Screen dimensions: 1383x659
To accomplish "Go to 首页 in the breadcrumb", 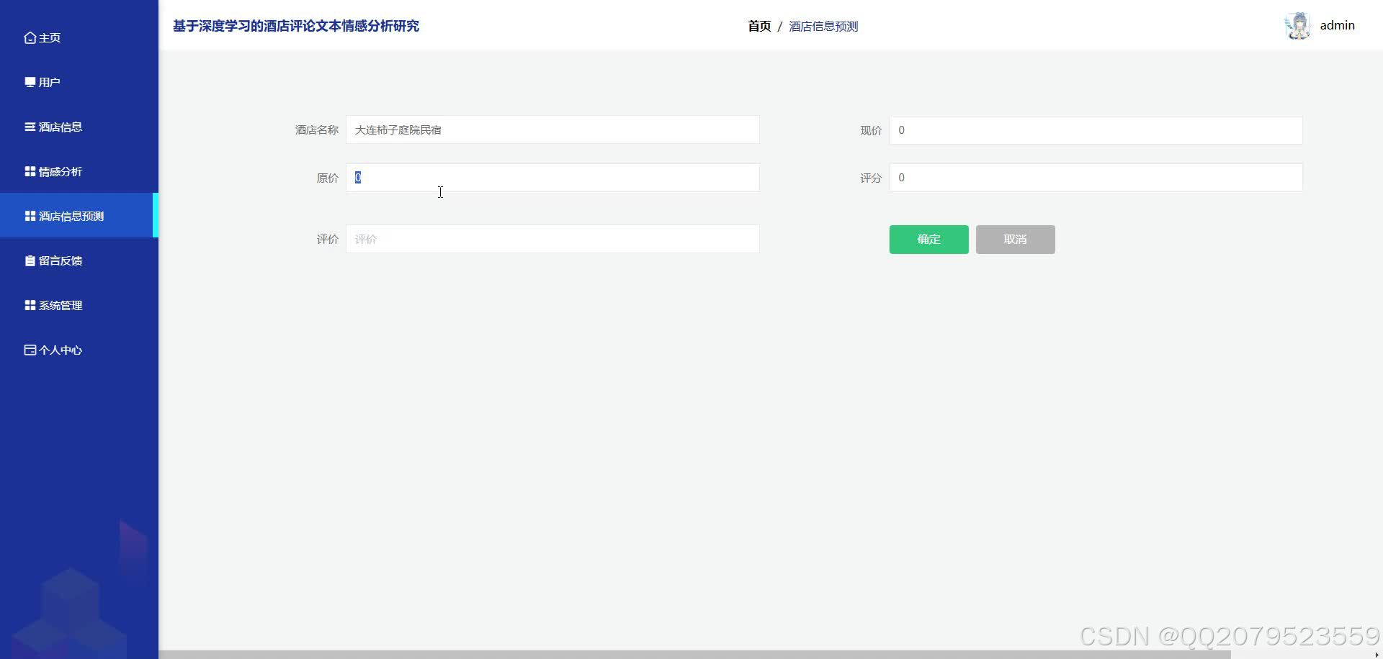I will coord(759,26).
